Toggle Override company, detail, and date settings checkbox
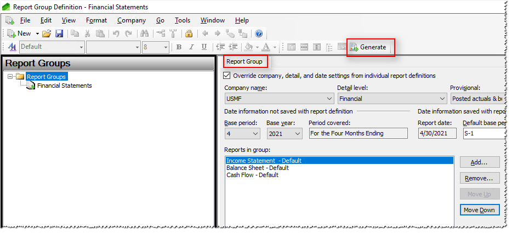 227,76
